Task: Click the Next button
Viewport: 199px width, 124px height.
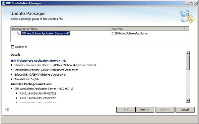Action: (x=145, y=110)
